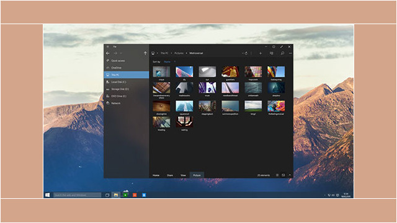Open the layout icon next to the search icon
The width and height of the screenshot is (397, 223).
pyautogui.click(x=272, y=53)
